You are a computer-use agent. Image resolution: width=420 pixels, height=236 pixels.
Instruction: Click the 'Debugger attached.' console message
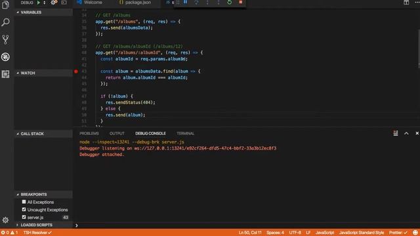click(x=102, y=155)
